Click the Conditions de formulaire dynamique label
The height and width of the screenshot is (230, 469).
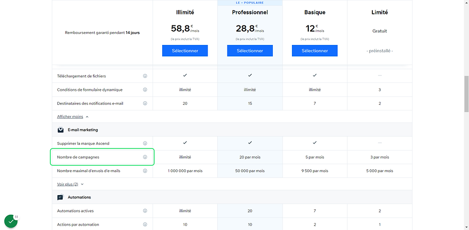pyautogui.click(x=90, y=89)
